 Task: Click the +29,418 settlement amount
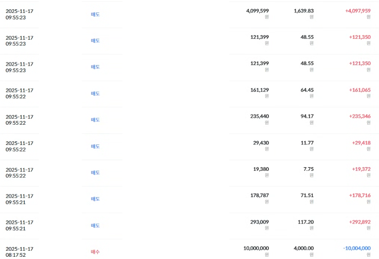361,143
